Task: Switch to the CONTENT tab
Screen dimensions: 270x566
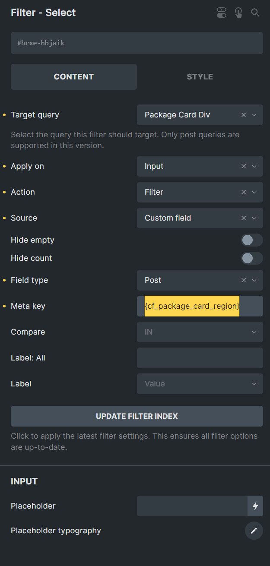Action: [74, 77]
